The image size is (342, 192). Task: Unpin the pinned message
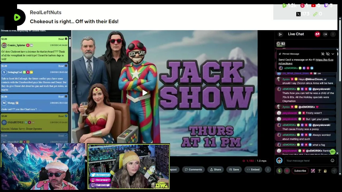click(323, 54)
